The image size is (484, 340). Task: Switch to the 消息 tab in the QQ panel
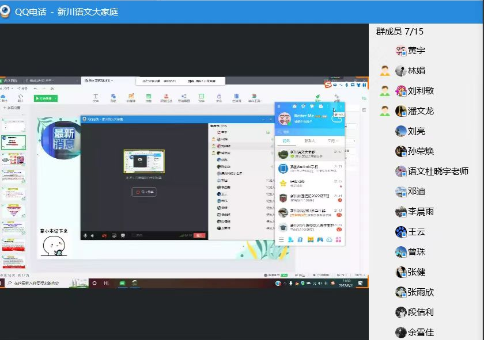pos(286,141)
